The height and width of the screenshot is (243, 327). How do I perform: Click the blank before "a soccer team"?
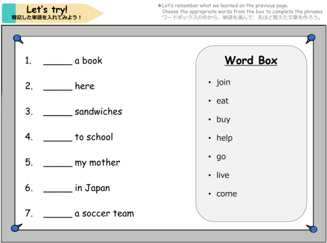[58, 214]
